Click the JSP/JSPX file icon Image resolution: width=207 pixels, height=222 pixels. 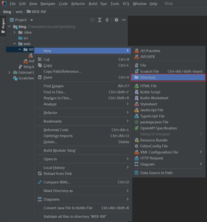coord(136,57)
